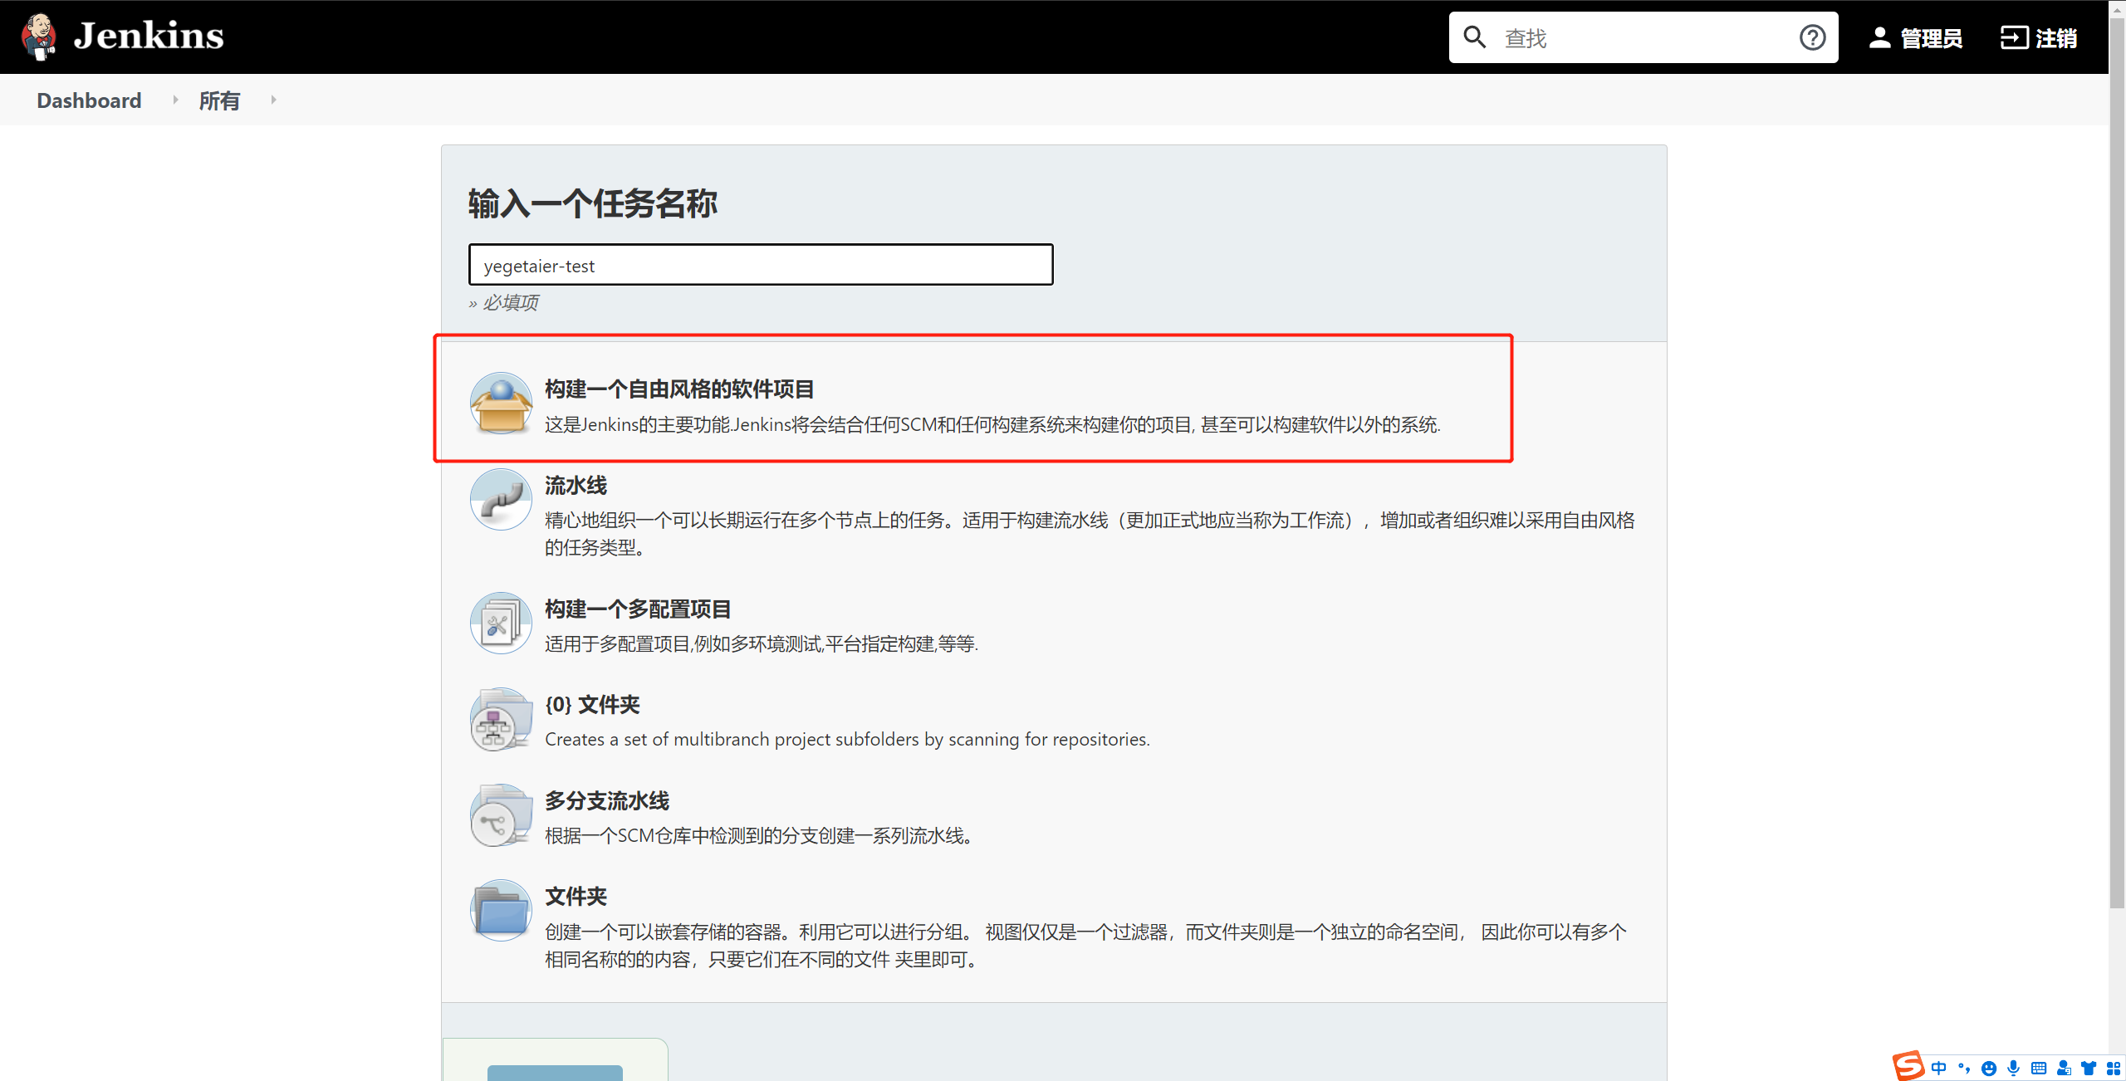Open the 管理员 user link
The image size is (2126, 1081).
(1915, 37)
